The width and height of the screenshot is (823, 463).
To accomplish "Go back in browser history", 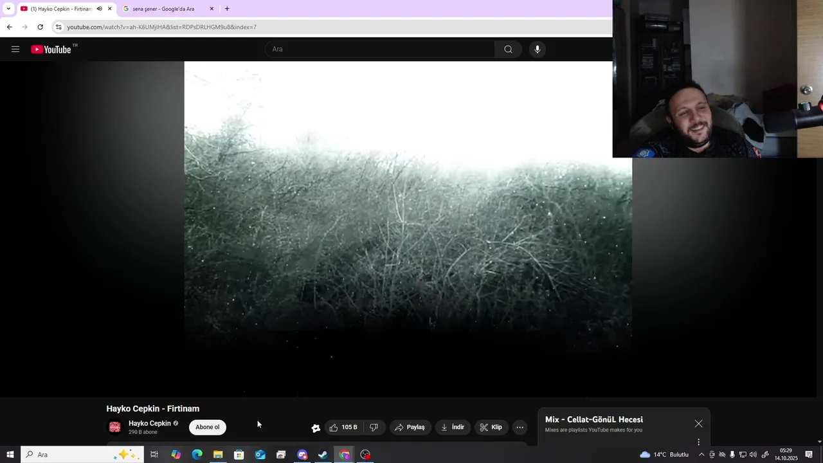I will pyautogui.click(x=9, y=27).
